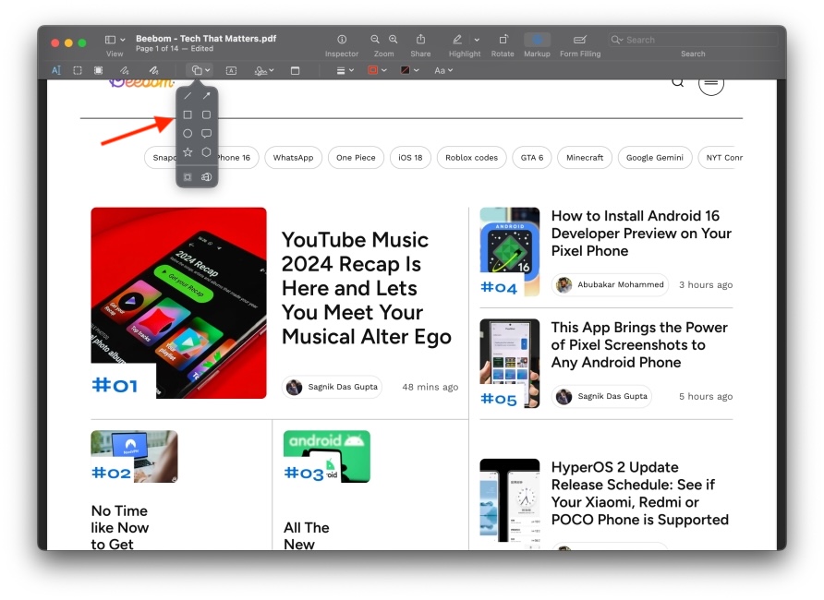Select the Mask shape option
This screenshot has width=824, height=600.
pyautogui.click(x=188, y=177)
